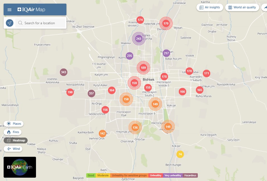The height and width of the screenshot is (181, 267).
Task: Click the Hazardous legend swatch
Action: 190,175
